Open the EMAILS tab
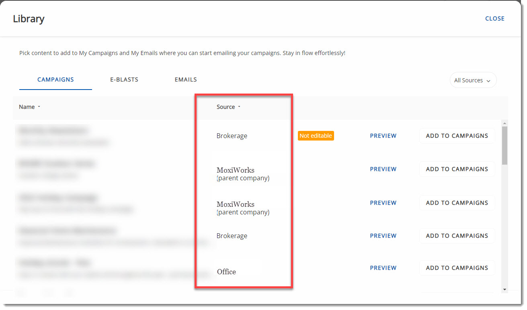527x310 pixels. click(x=186, y=80)
